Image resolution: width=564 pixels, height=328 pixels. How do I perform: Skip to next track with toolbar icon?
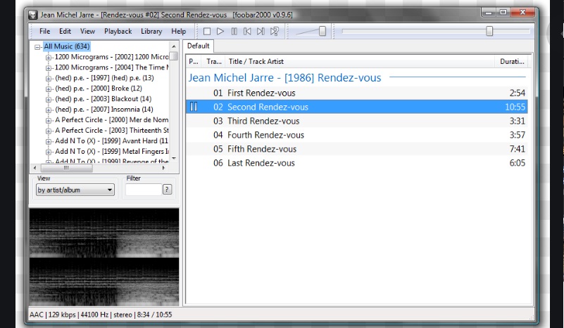(x=261, y=31)
